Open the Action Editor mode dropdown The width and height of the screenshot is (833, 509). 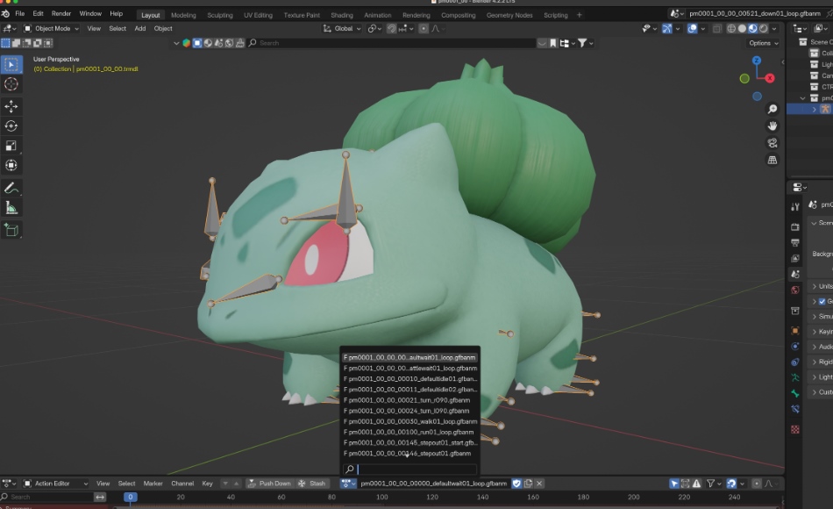(56, 484)
